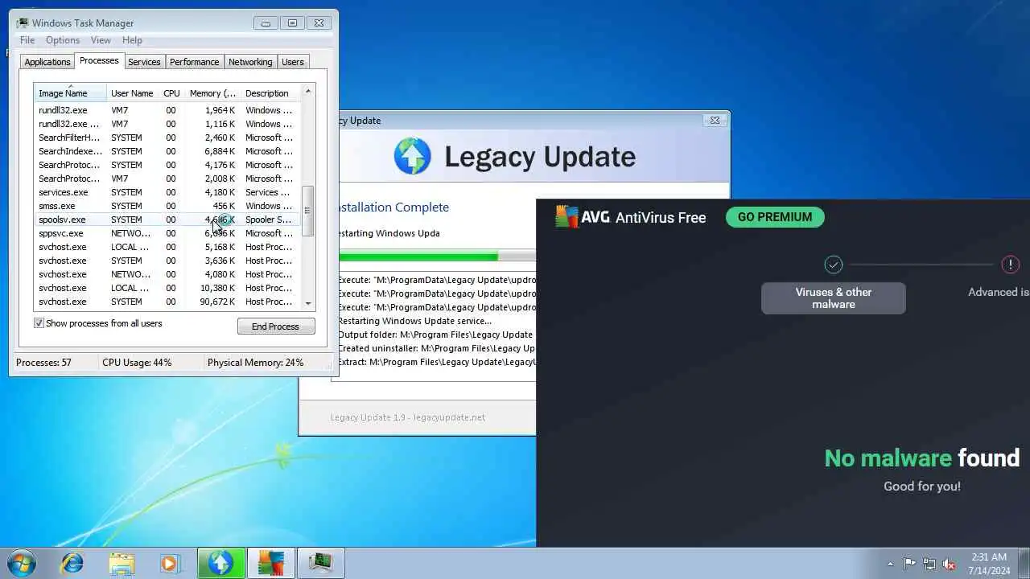This screenshot has width=1030, height=579.
Task: Switch to Legacy Update taskbar button
Action: (221, 563)
